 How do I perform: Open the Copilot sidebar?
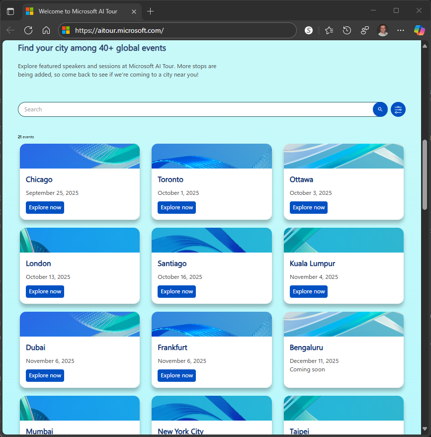419,30
